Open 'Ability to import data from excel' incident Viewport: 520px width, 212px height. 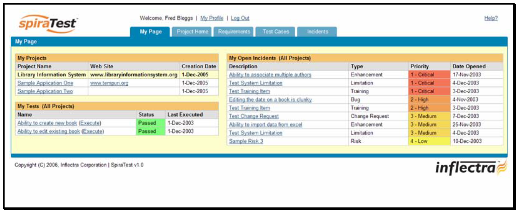tap(265, 125)
